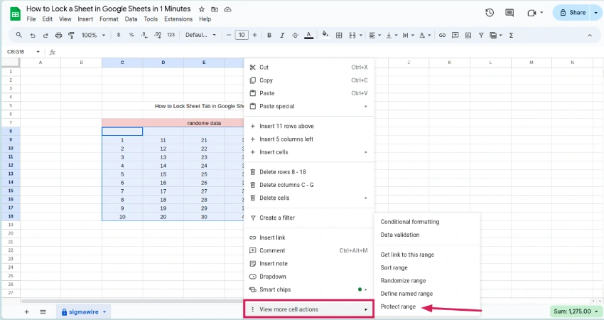This screenshot has width=604, height=320.
Task: Click the Name box showing C8:G18
Action: coord(23,52)
